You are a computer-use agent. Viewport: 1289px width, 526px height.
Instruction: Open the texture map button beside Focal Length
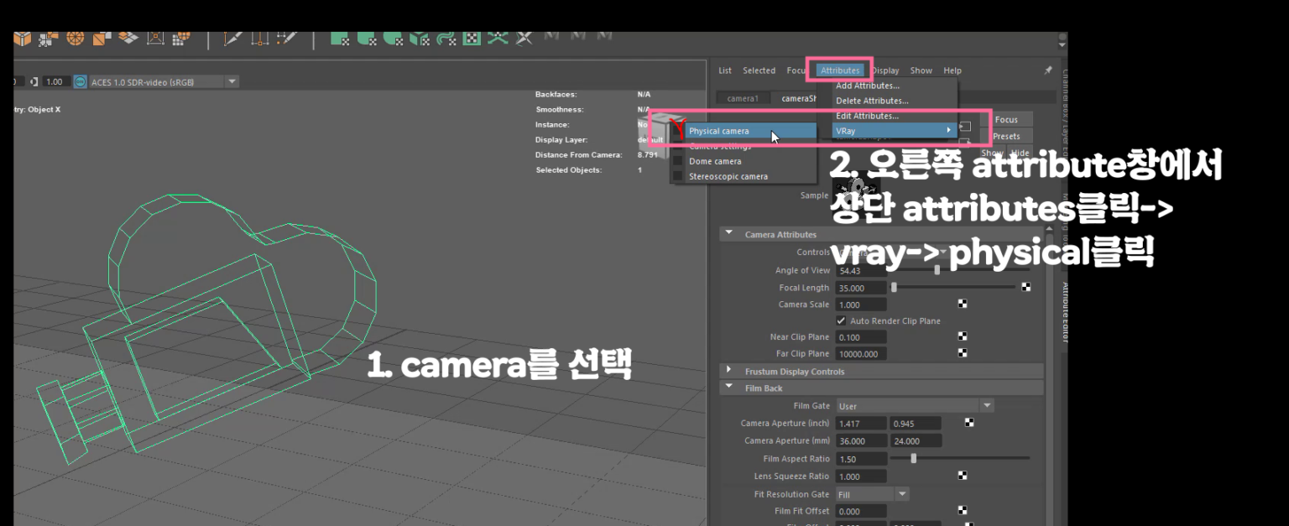(x=1025, y=287)
